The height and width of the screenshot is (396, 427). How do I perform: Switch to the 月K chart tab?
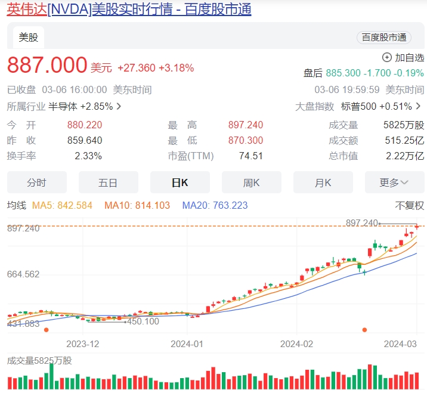[x=323, y=182]
